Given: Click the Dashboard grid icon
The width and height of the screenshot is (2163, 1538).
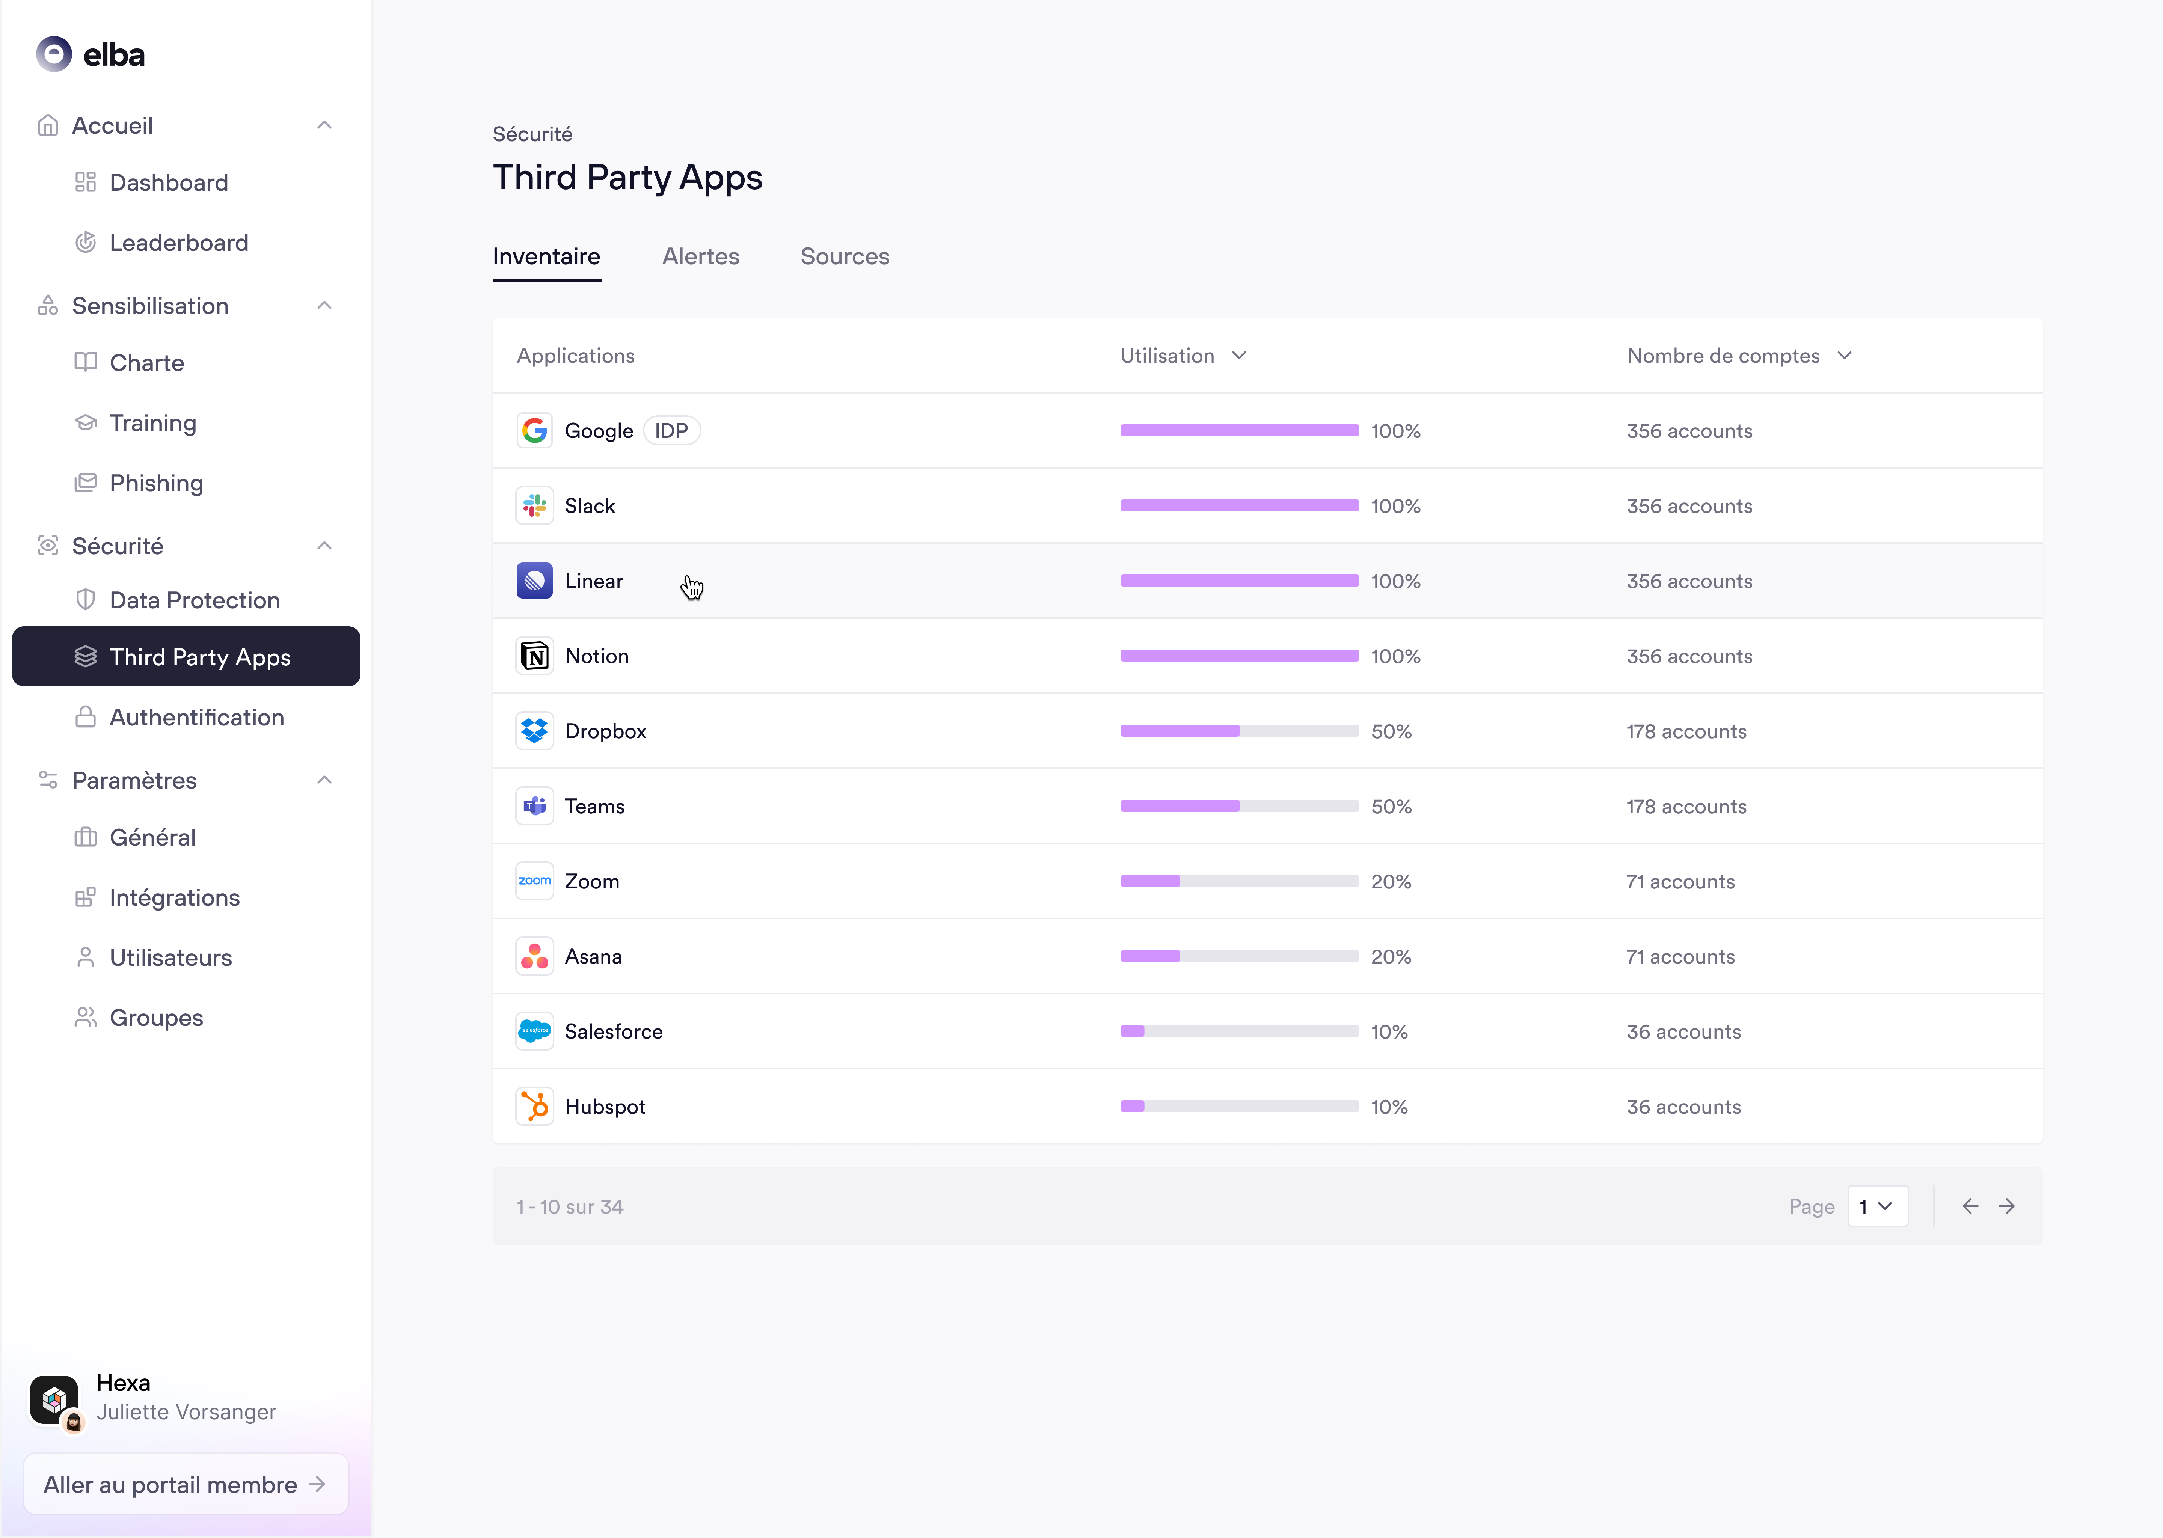Looking at the screenshot, I should click(85, 182).
